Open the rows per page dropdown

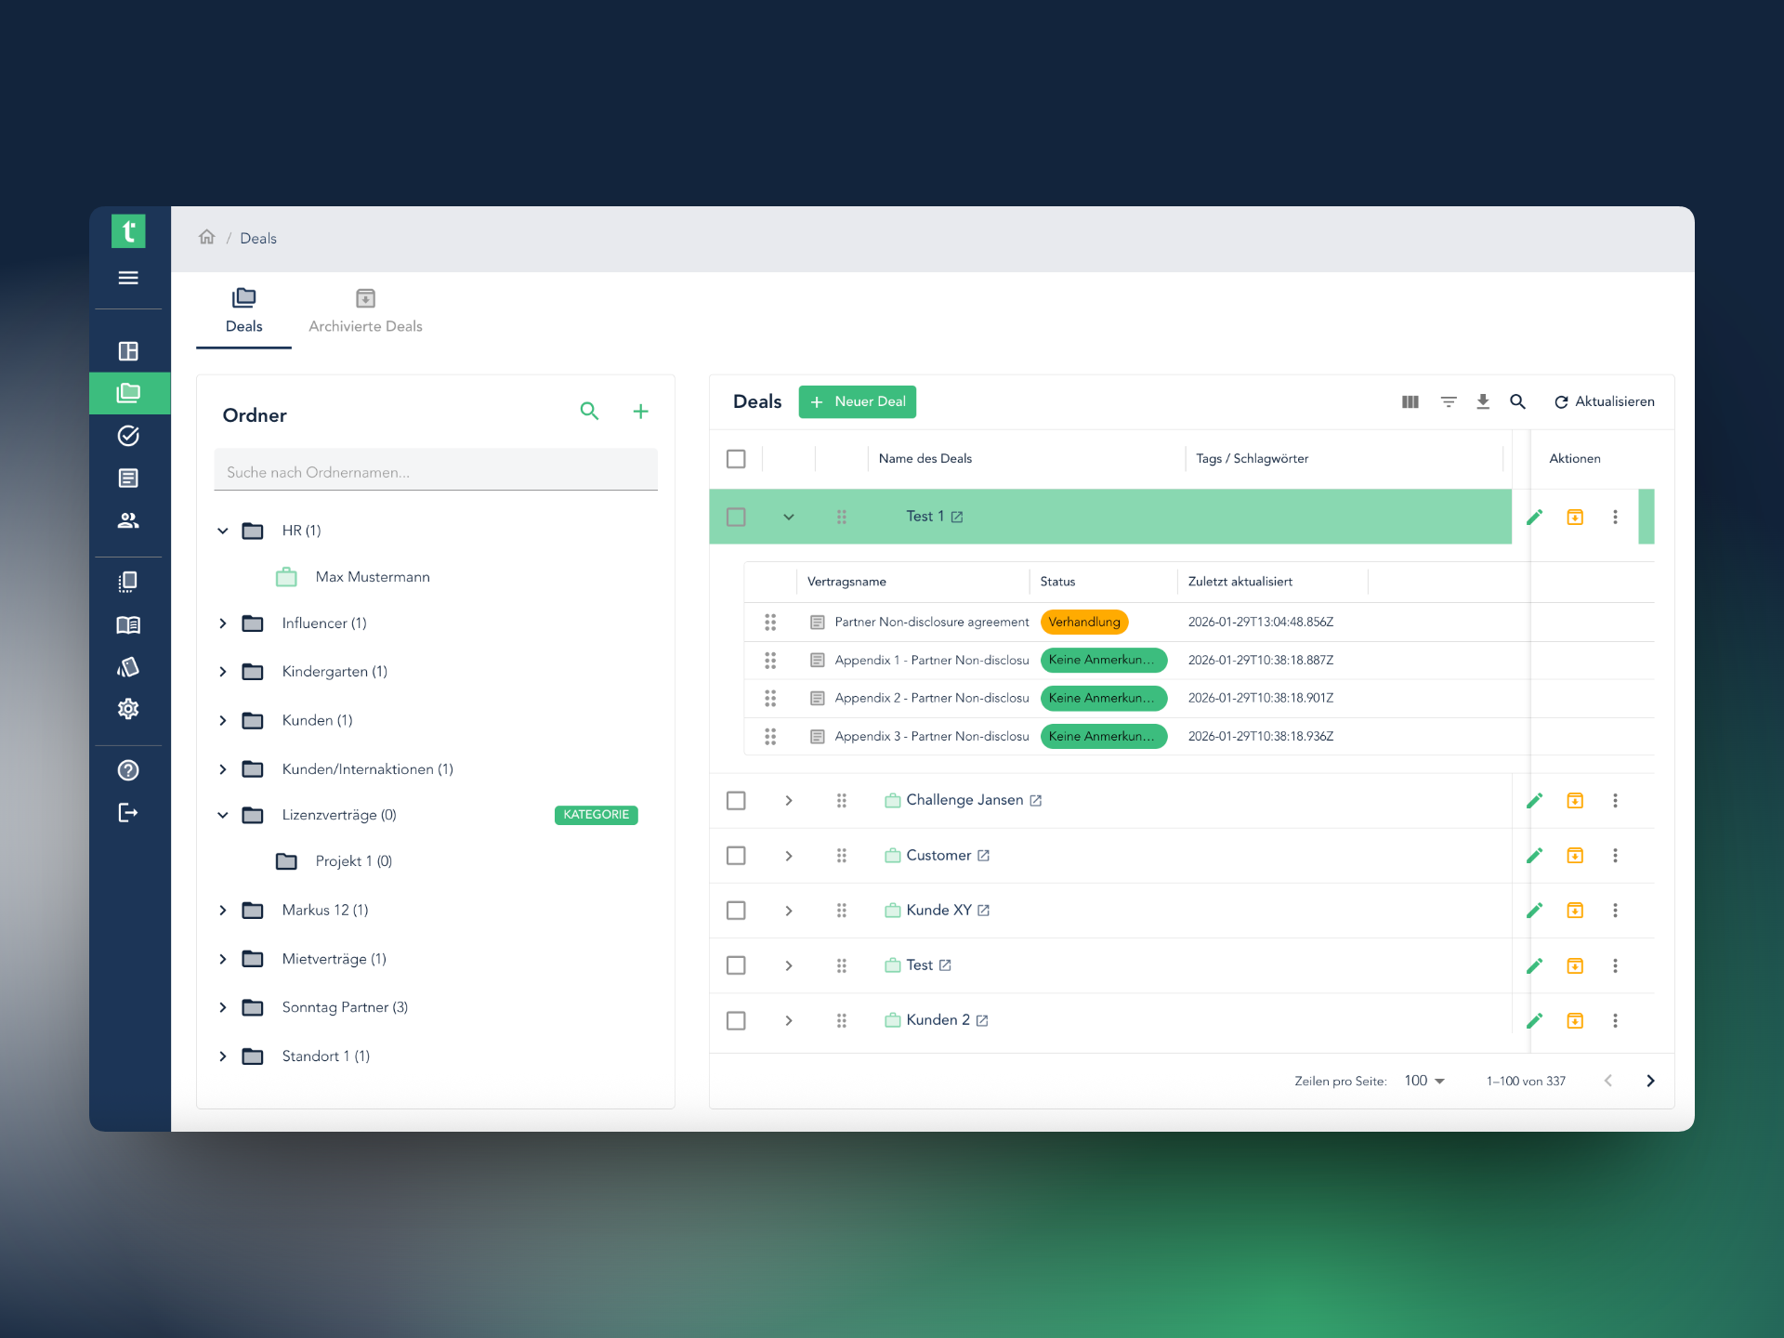pyautogui.click(x=1424, y=1081)
